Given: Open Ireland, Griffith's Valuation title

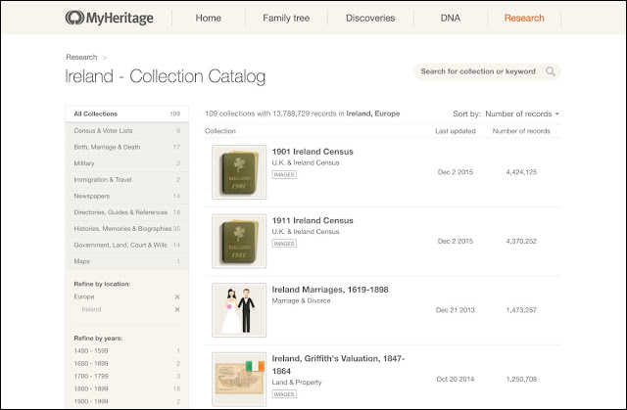Looking at the screenshot, I should (338, 365).
